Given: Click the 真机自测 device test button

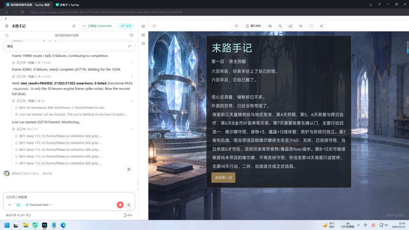Looking at the screenshot, I should click(253, 26).
